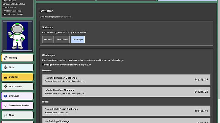220x123 pixels.
Task: Click '24 (24) / 25' of Power Foundation
Action: pyautogui.click(x=201, y=80)
